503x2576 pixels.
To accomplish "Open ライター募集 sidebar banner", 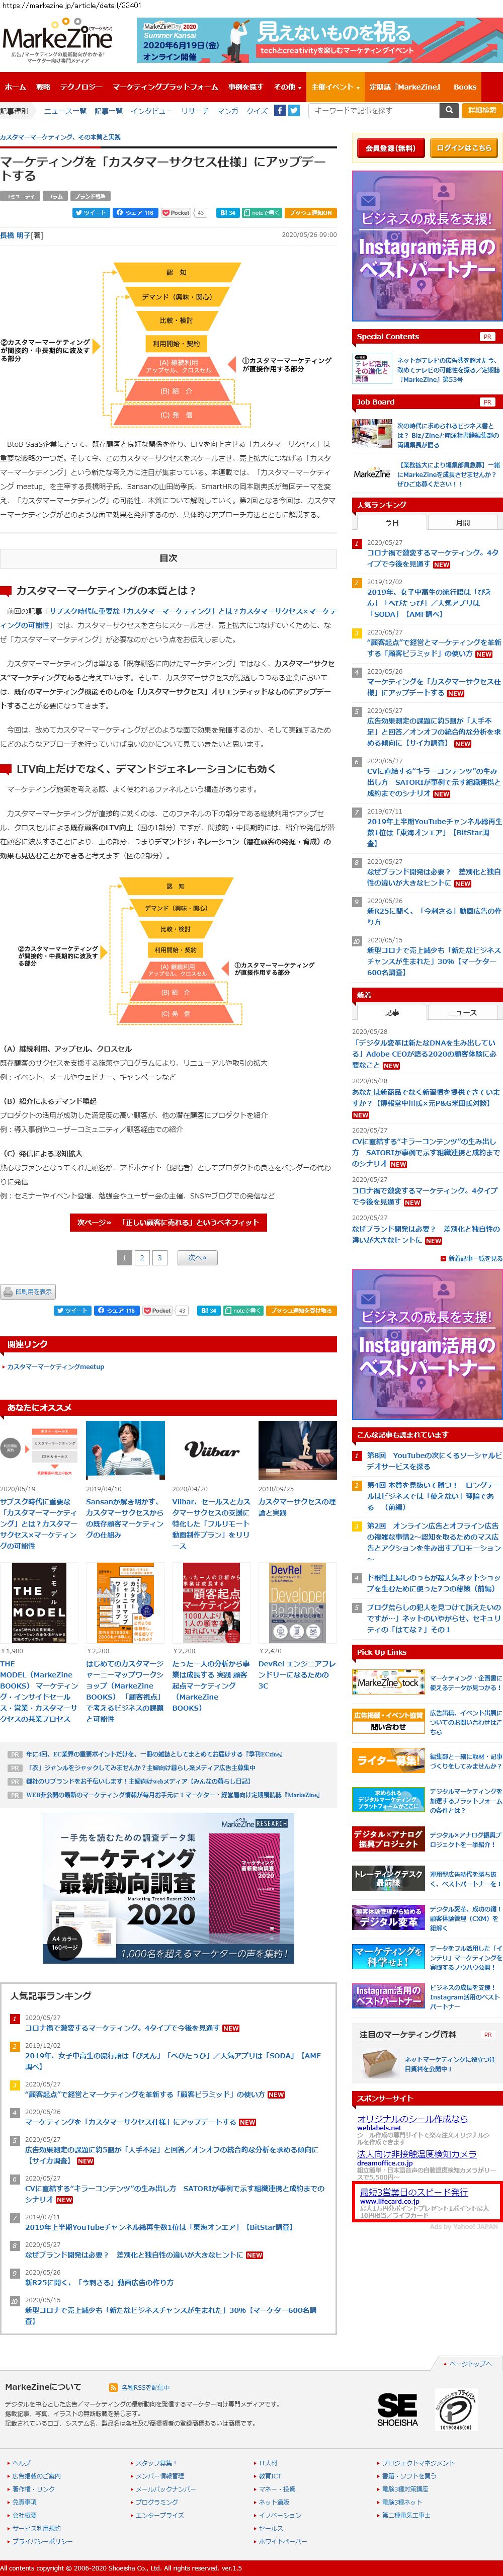I will pos(388,1760).
